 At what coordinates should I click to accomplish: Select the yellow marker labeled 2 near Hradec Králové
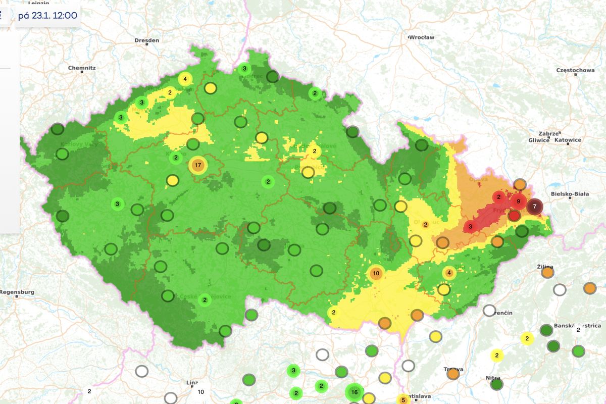315,150
